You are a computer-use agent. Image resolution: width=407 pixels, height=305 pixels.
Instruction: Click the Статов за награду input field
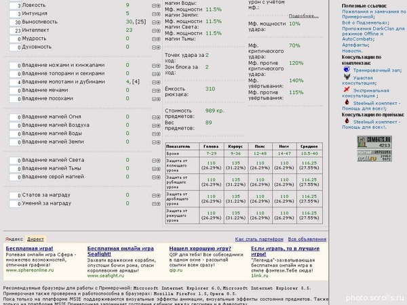(x=15, y=196)
